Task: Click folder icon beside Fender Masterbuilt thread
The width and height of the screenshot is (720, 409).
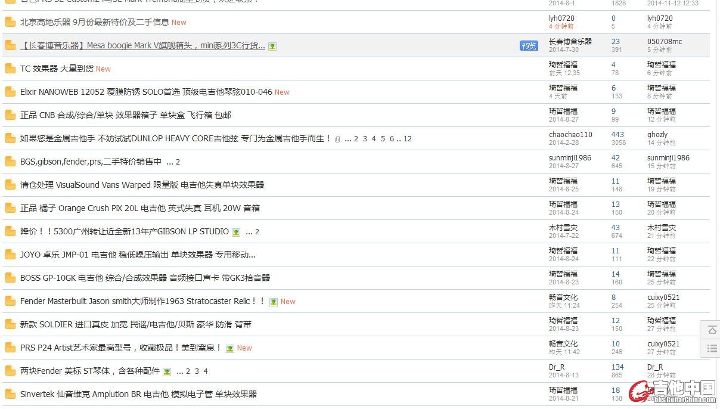Action: point(10,302)
